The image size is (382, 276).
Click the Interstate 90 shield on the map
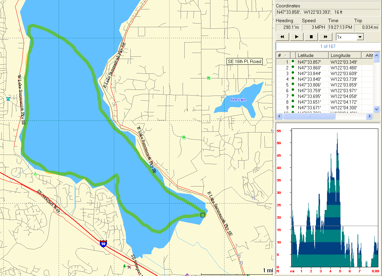point(104,243)
